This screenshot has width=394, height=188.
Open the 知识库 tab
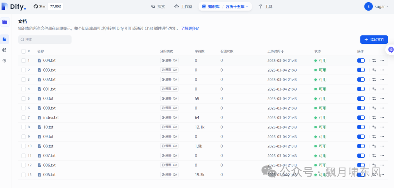tap(210, 7)
